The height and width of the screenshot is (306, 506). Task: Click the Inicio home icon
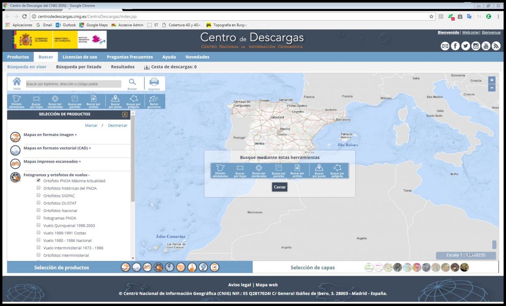click(x=17, y=83)
